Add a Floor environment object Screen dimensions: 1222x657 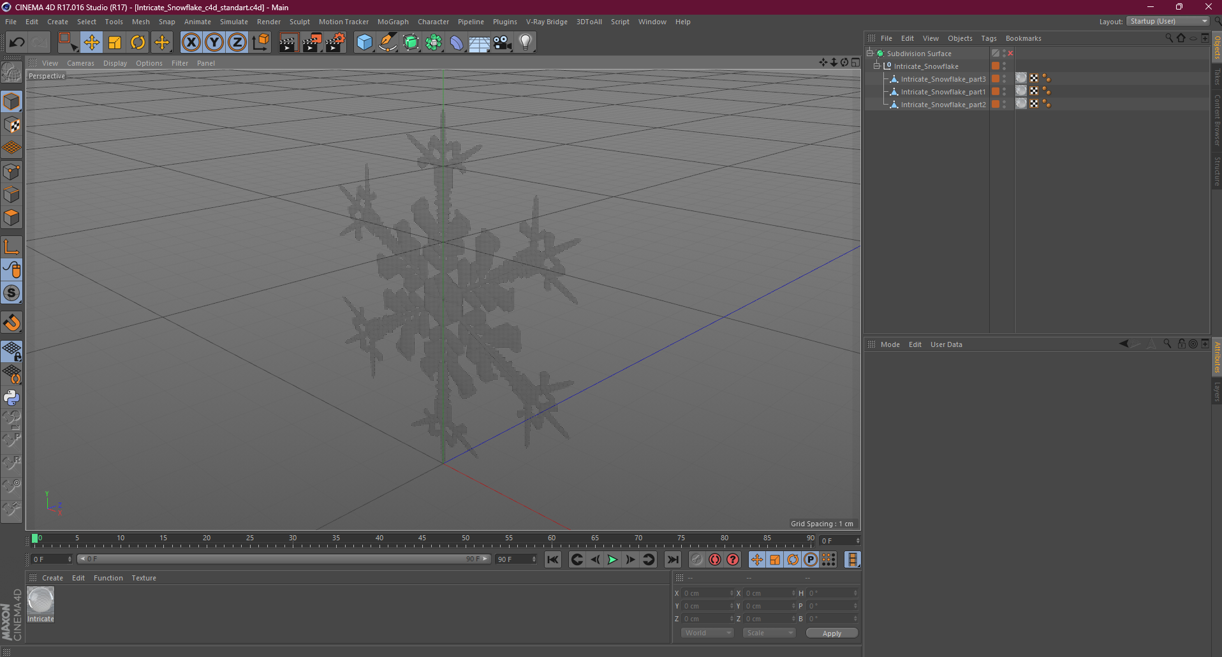coord(480,43)
